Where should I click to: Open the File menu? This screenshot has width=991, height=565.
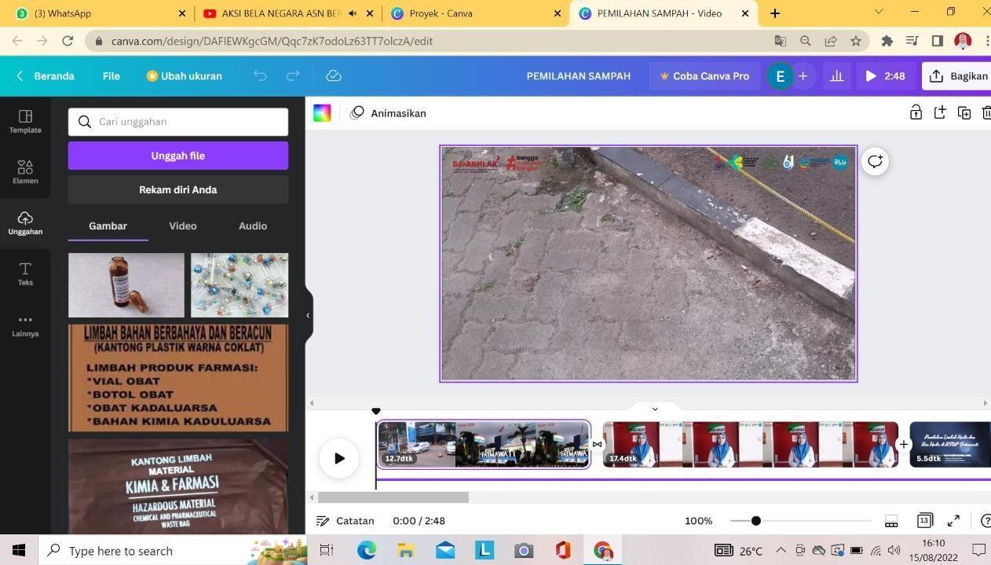tap(111, 76)
